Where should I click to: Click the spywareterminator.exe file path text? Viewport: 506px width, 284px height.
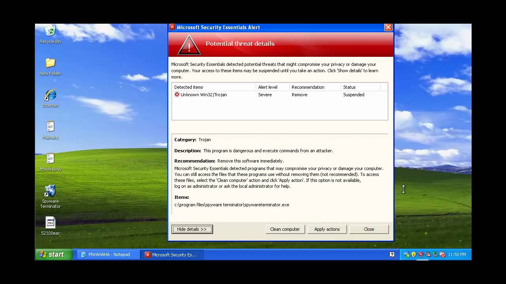coord(232,205)
